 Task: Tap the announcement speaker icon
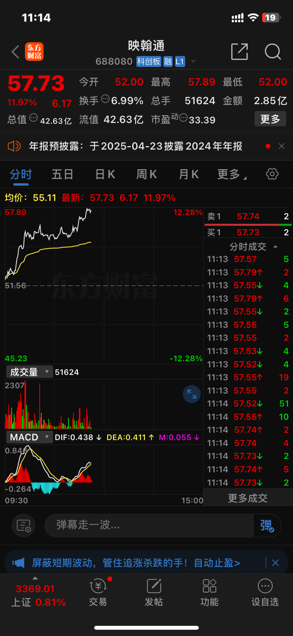(x=14, y=146)
